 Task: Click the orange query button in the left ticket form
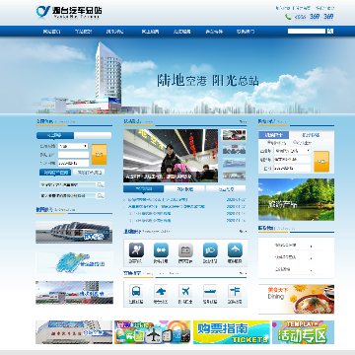(x=99, y=155)
